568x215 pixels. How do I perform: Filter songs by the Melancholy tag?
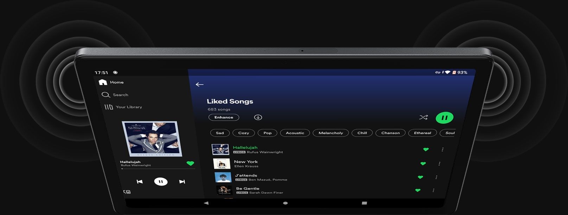tap(331, 133)
